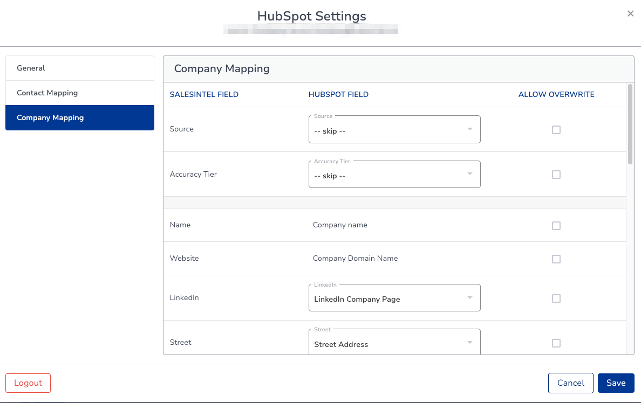Open the Accuracy Tier field dropdown

(394, 175)
